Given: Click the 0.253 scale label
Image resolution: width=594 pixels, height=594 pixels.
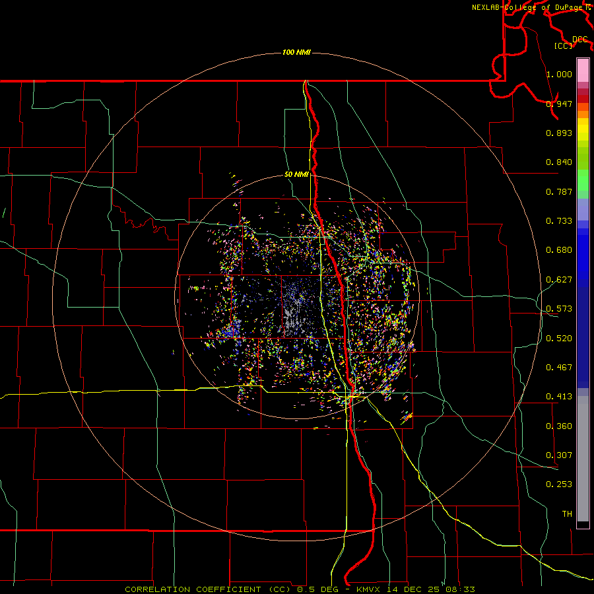Looking at the screenshot, I should pyautogui.click(x=559, y=484).
